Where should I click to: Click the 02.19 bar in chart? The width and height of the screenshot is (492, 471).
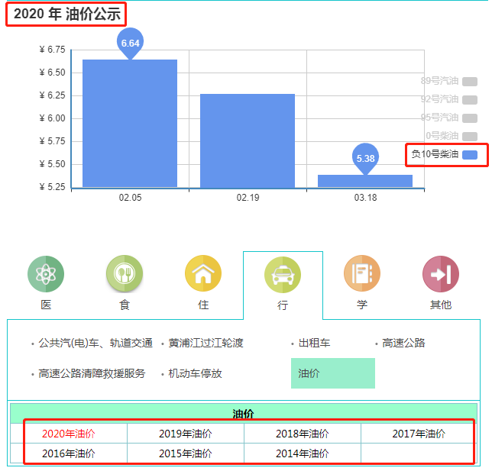tap(248, 140)
